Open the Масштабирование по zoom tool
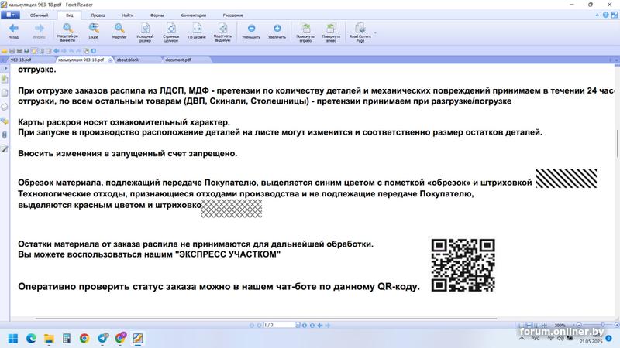The image size is (620, 348). 67,32
